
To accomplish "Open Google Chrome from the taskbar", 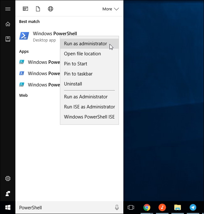I will [x=147, y=207].
